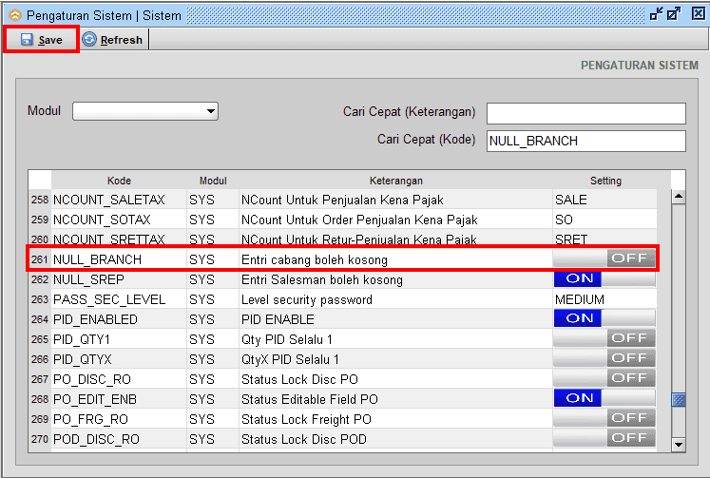
Task: Click the Keterangan column header
Action: click(395, 181)
